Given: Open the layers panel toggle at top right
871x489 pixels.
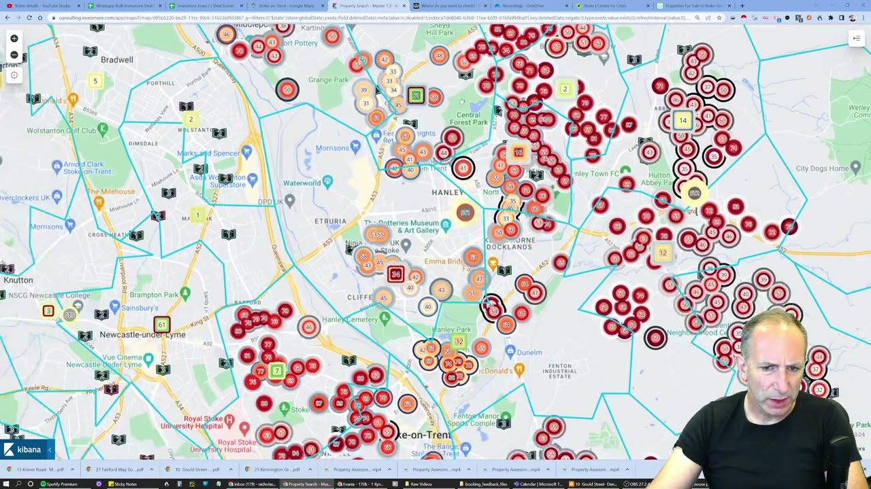Looking at the screenshot, I should [x=856, y=39].
